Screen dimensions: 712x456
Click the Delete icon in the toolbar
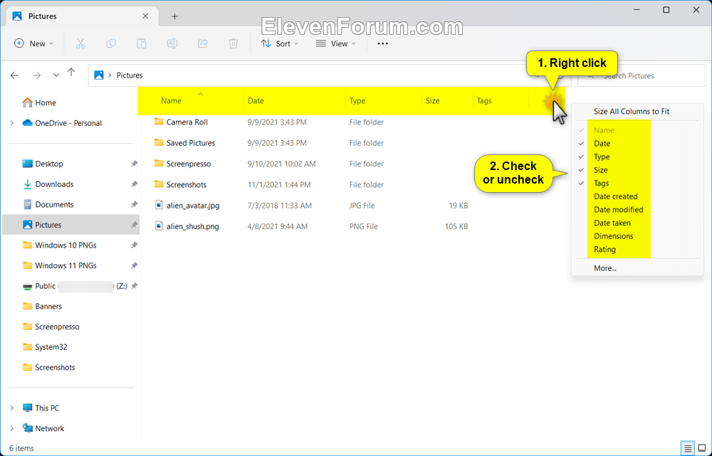point(233,43)
